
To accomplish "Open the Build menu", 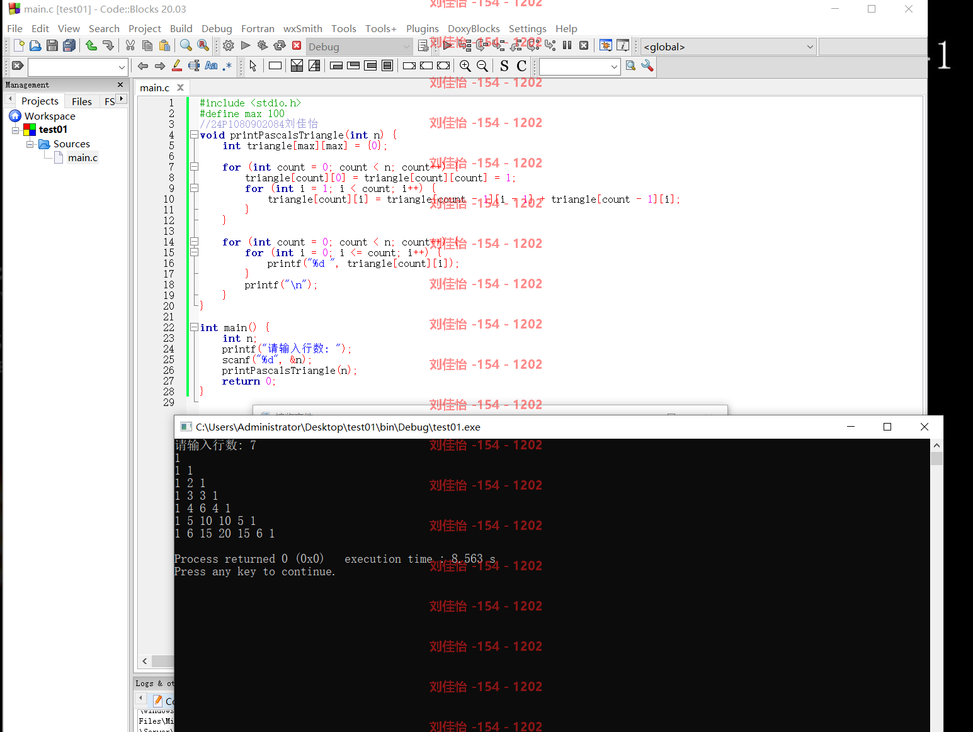I will pyautogui.click(x=181, y=28).
